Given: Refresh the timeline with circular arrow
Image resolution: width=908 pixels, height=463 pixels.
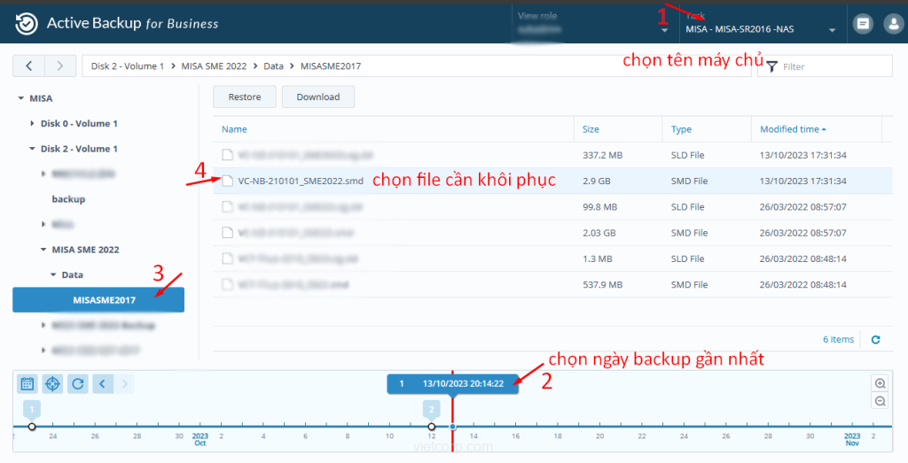Looking at the screenshot, I should [x=78, y=383].
